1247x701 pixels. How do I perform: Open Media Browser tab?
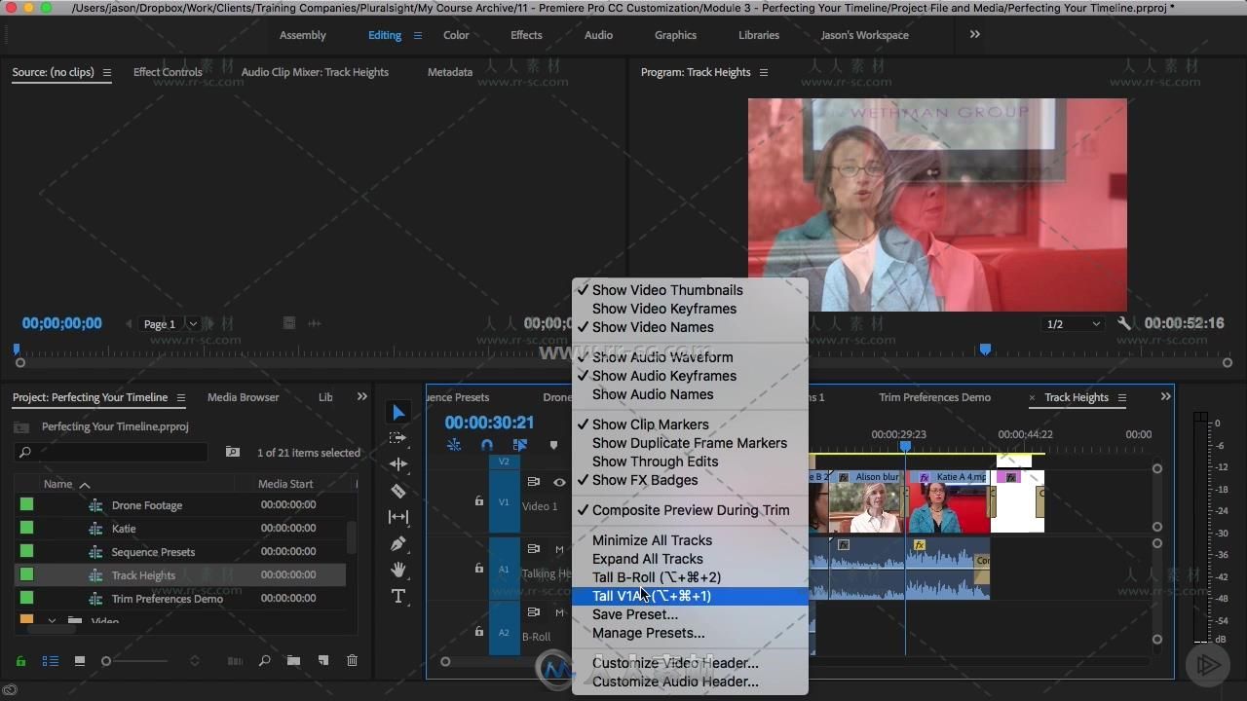pos(243,397)
